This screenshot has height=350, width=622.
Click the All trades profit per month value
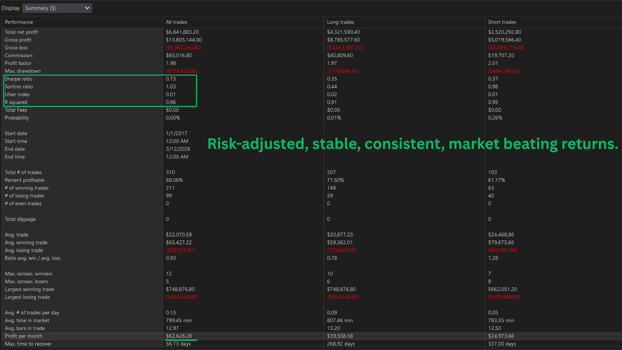pyautogui.click(x=179, y=336)
